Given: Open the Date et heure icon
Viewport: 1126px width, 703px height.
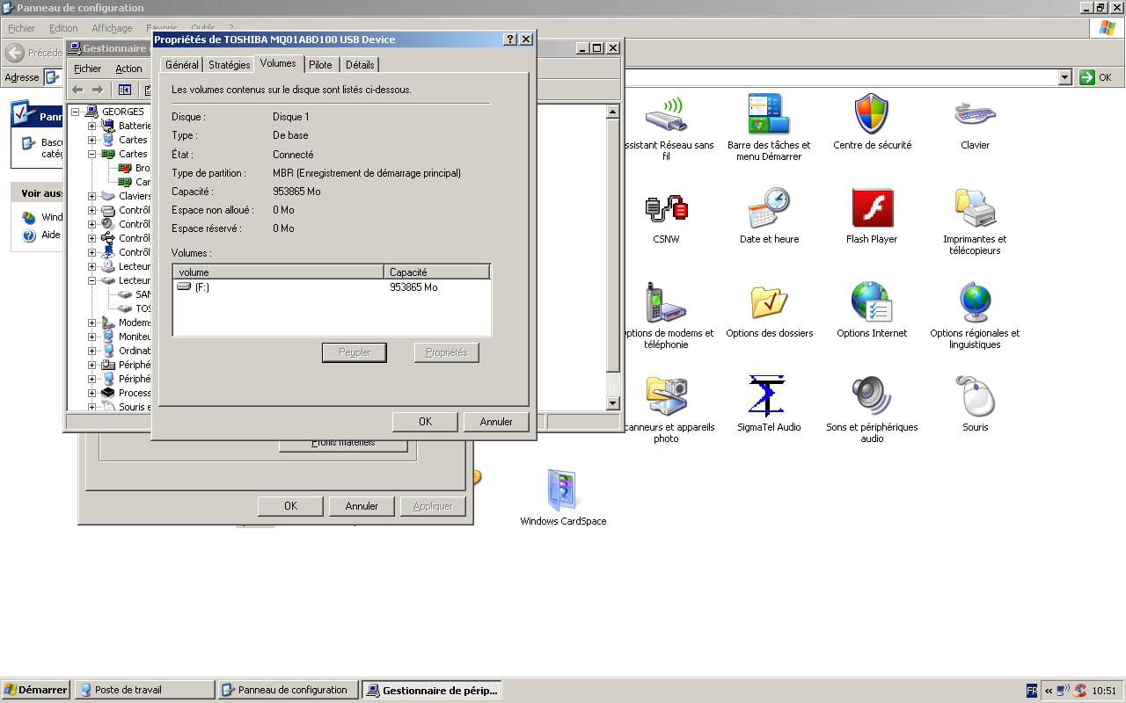Looking at the screenshot, I should click(769, 208).
